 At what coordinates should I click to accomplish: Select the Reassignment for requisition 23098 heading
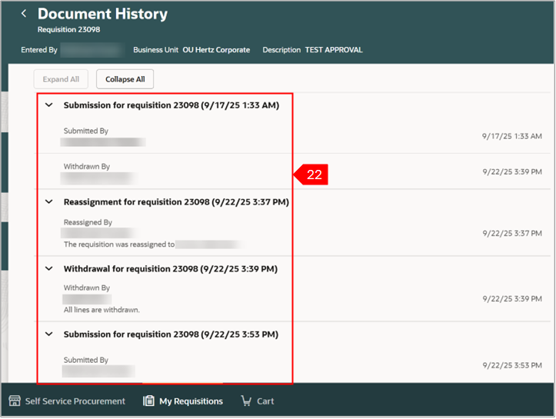[176, 202]
